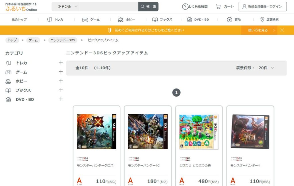Click the とびだせ どうぶつの森 product title
Screen dimensions: 294x186
click(195, 165)
